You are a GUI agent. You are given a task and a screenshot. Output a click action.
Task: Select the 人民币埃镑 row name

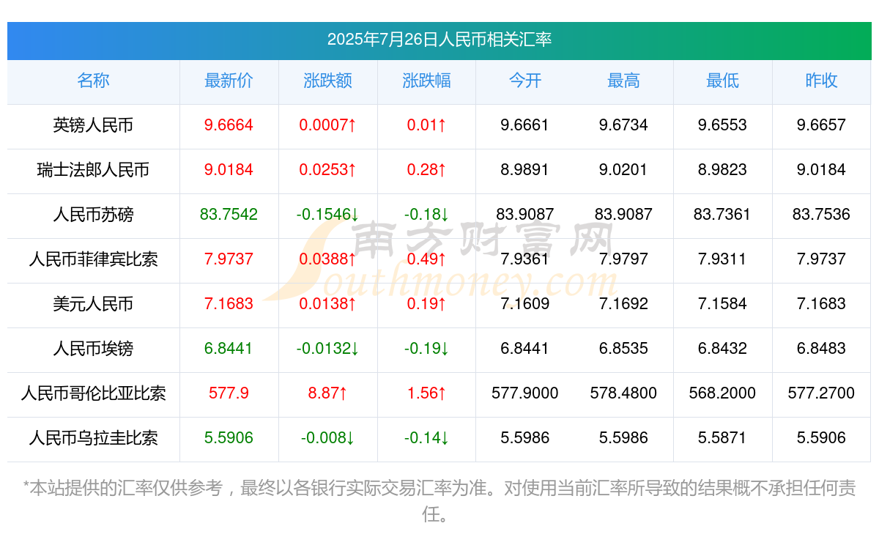click(93, 349)
